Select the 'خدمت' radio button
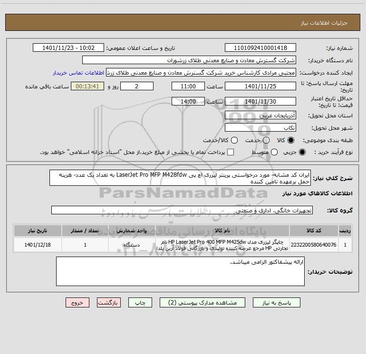The height and width of the screenshot is (354, 366). pyautogui.click(x=266, y=140)
